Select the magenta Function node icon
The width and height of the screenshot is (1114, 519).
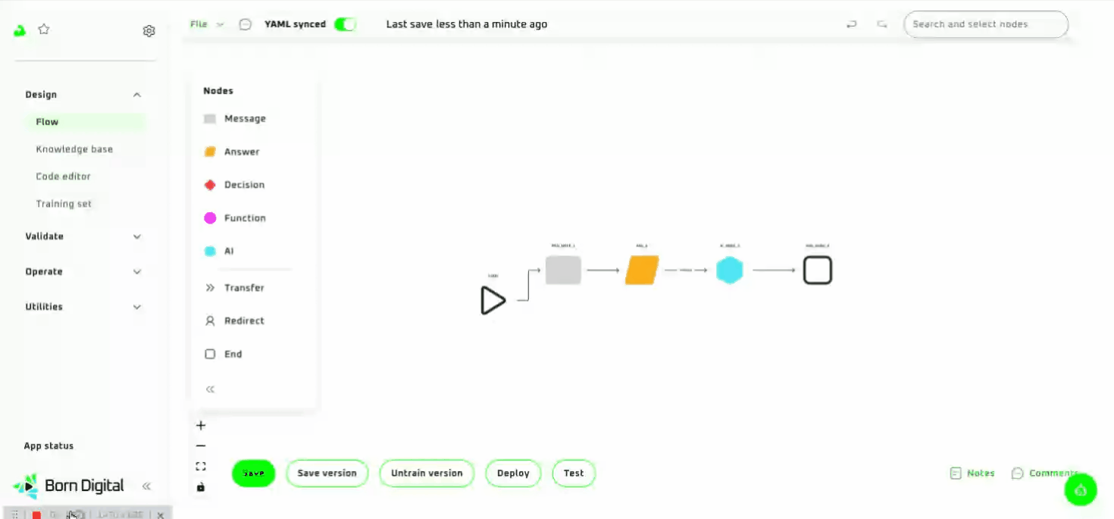click(x=210, y=218)
